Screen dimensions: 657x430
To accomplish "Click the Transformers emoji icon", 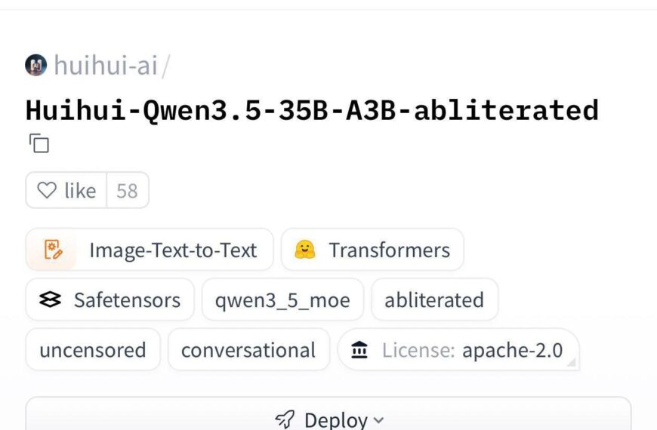I will click(305, 250).
